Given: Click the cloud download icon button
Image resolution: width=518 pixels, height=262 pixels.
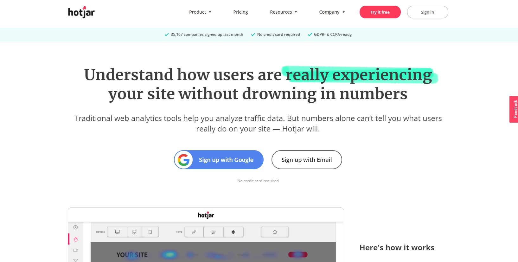Looking at the screenshot, I should [275, 232].
